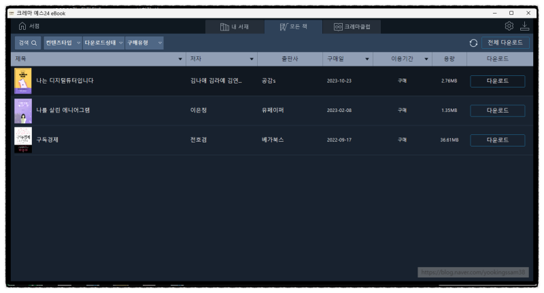Minimize the 크레마 예스24 eBook window
This screenshot has height=293, width=544.
(x=495, y=13)
